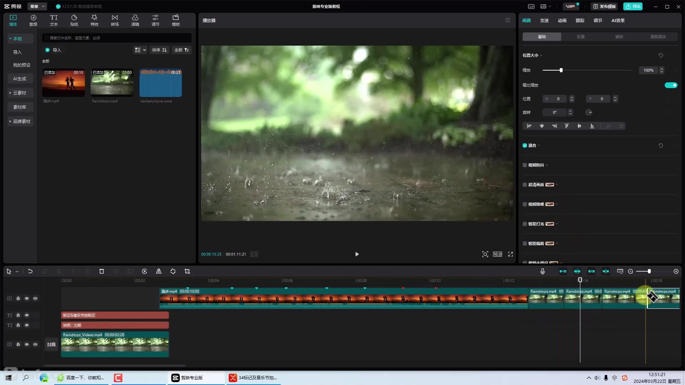Switch to the 蒙版 sub-tab
Viewport: 685px width, 385px height.
(x=619, y=37)
